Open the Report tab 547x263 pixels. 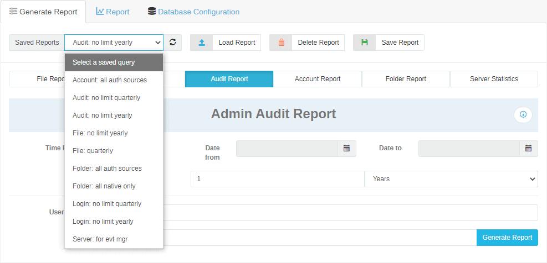[x=113, y=12]
